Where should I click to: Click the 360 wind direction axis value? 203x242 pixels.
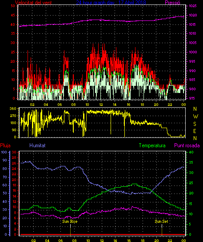pyautogui.click(x=13, y=109)
